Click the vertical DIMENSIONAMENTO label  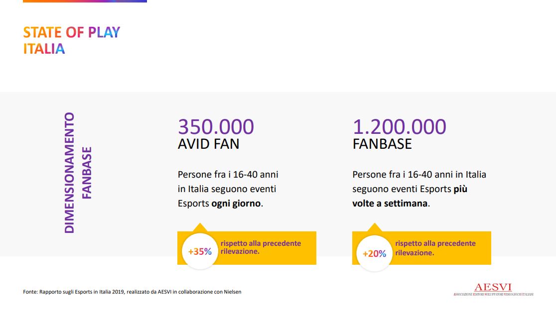point(70,173)
